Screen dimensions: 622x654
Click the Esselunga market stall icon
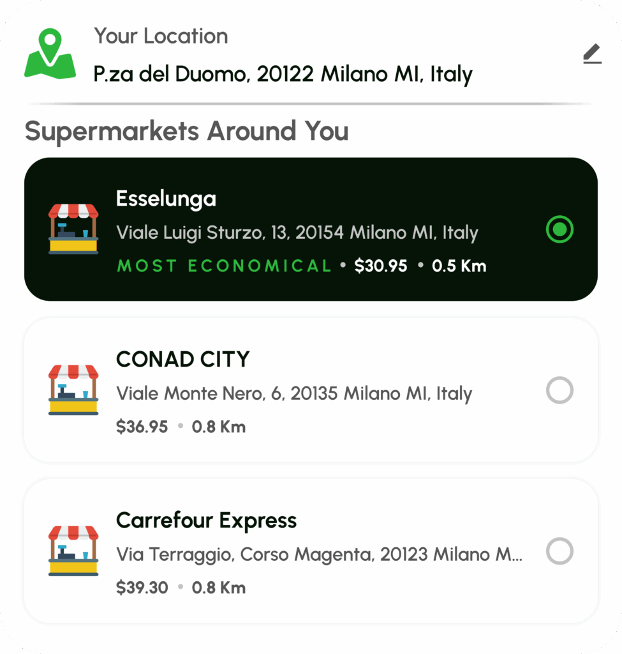click(73, 229)
